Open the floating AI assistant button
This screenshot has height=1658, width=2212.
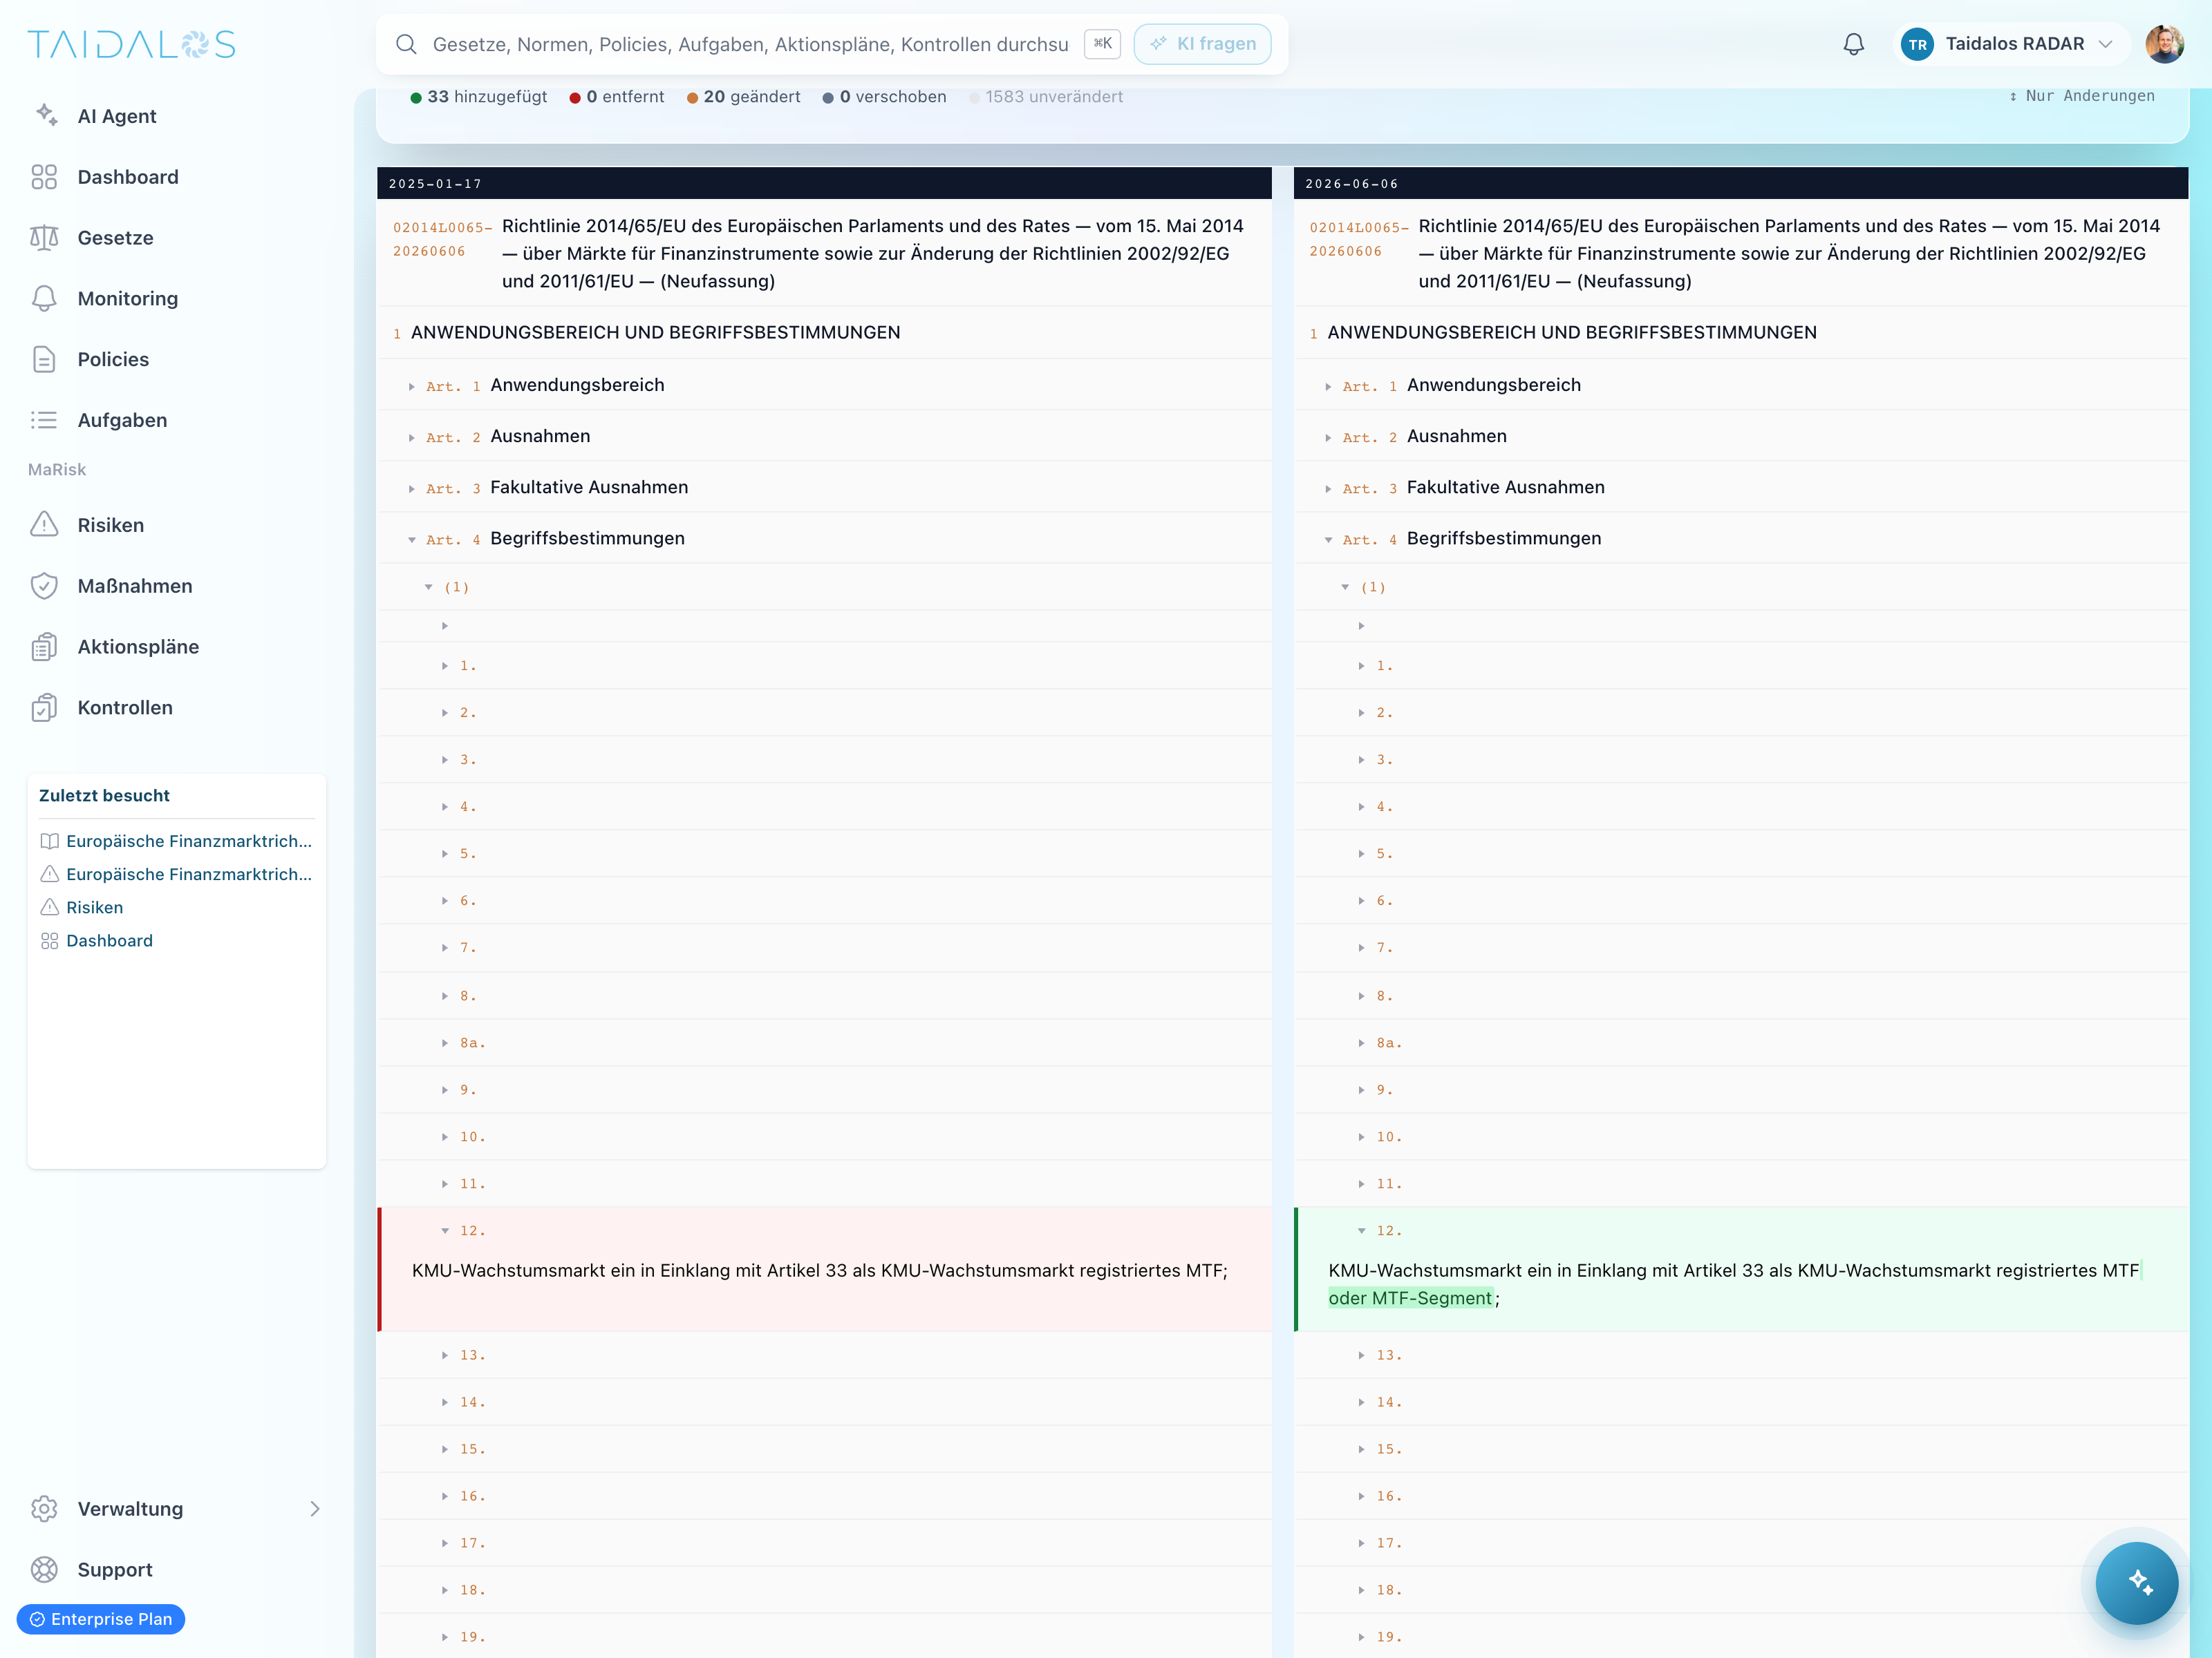point(2137,1583)
